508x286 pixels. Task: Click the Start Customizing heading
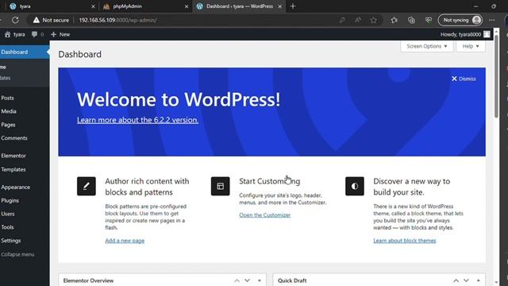point(270,181)
